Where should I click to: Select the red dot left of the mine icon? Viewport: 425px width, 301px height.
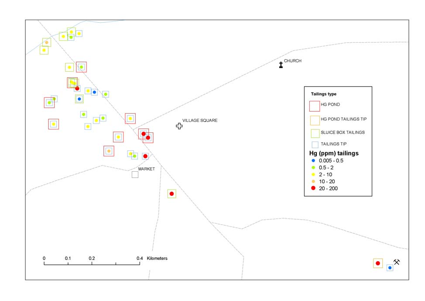[378, 263]
